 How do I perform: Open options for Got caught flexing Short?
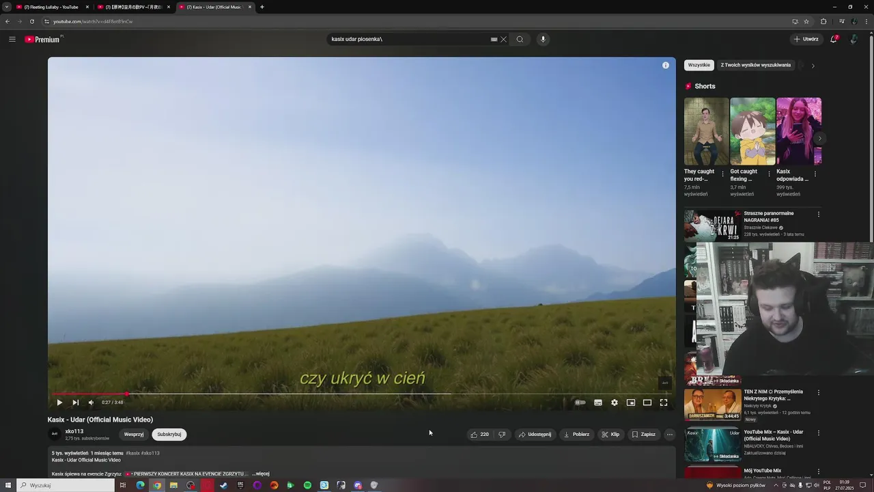[x=769, y=174]
